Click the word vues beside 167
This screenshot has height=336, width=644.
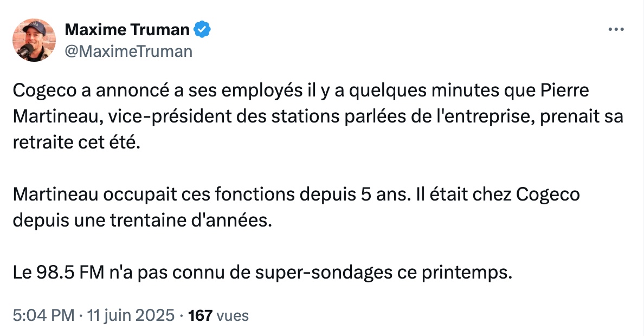233,315
